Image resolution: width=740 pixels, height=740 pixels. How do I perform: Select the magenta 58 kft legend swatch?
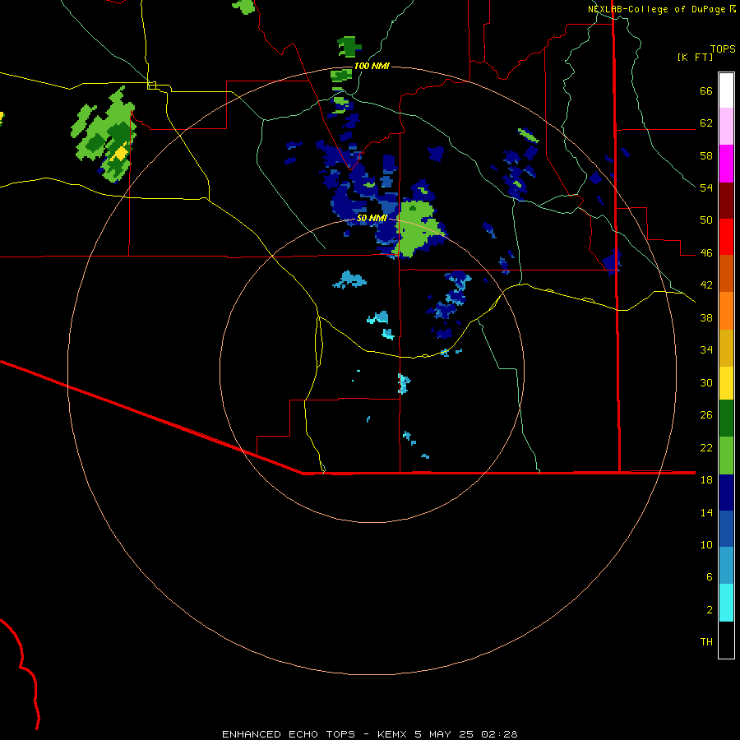[x=726, y=164]
